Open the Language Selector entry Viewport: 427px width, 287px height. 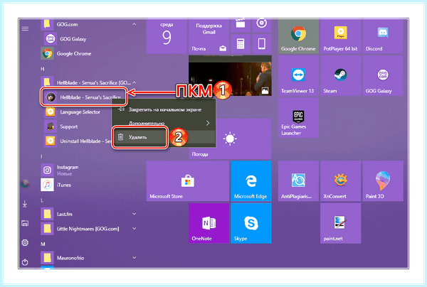(x=78, y=112)
